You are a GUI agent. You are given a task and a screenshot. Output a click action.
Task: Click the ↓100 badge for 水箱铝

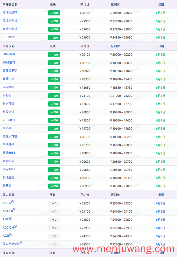54,96
